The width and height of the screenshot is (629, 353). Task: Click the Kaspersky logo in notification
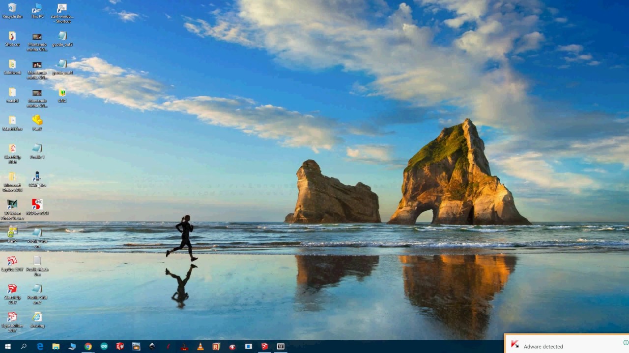point(515,344)
